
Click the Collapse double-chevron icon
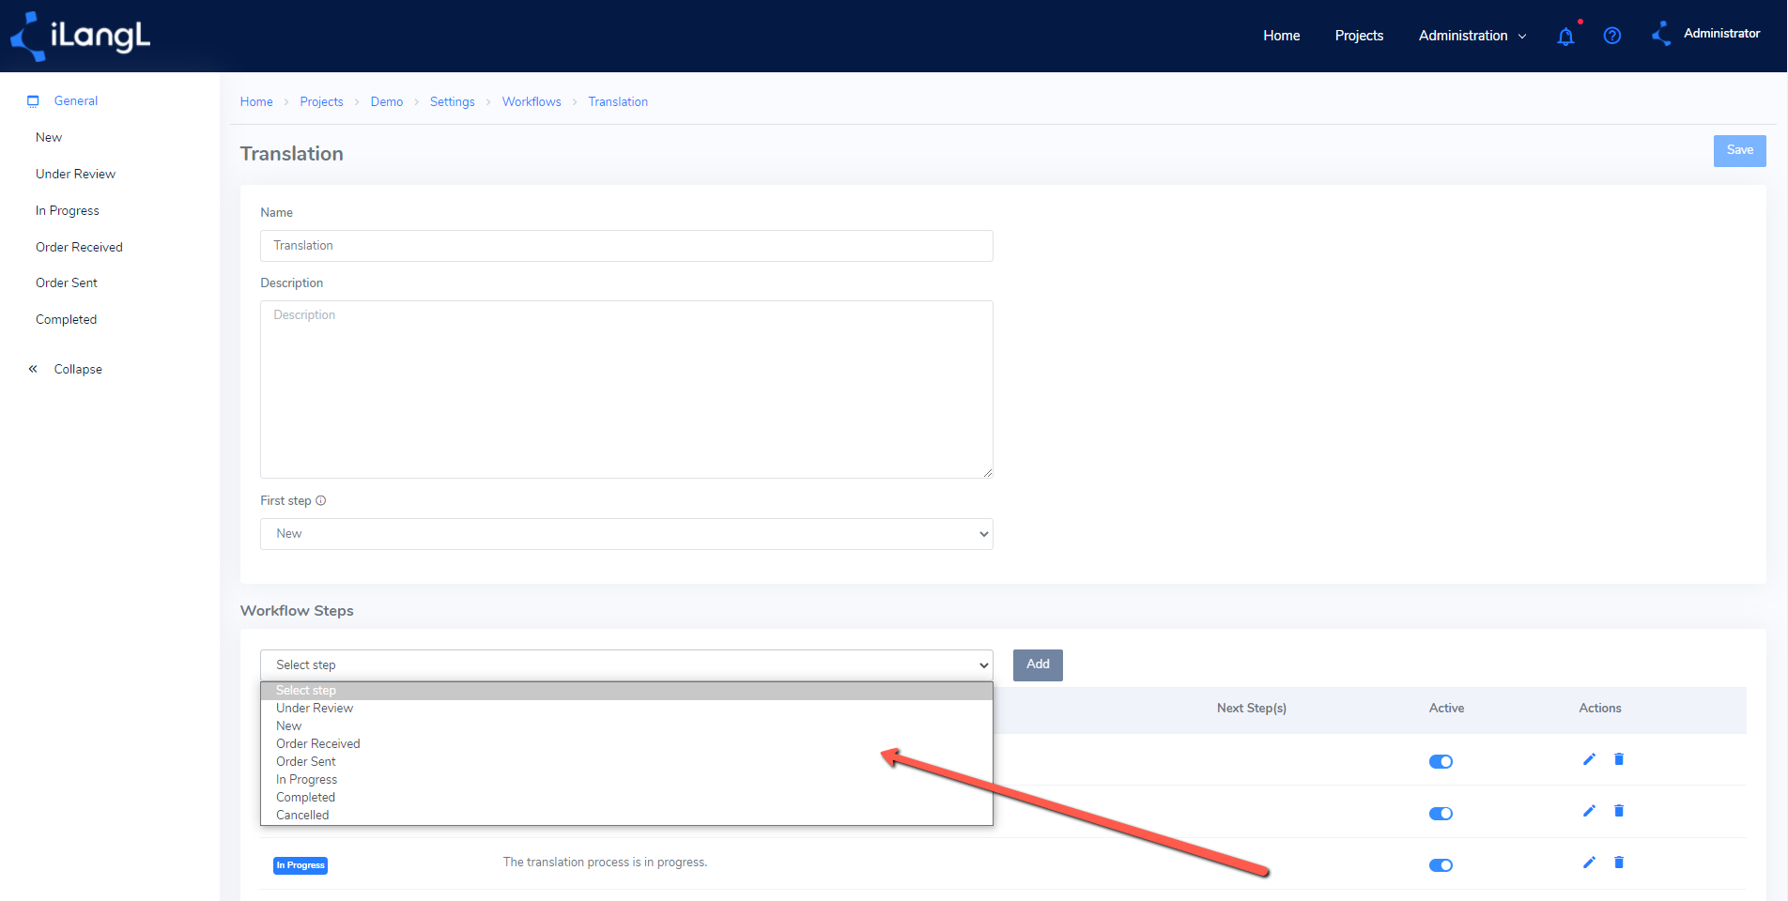33,369
